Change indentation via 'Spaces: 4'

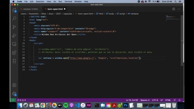(145, 100)
